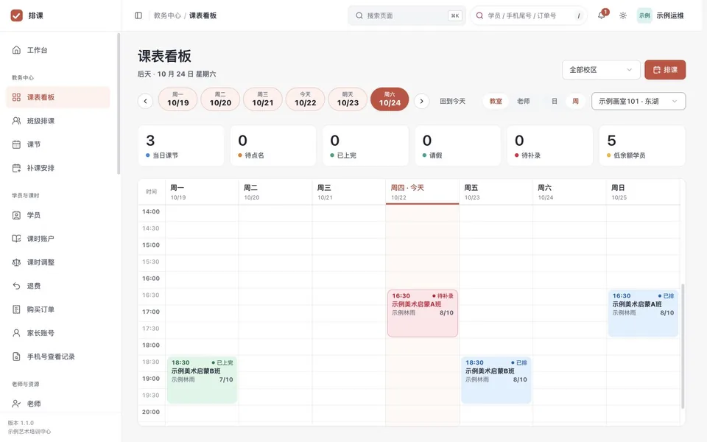Switch to 日 day view

(x=554, y=101)
